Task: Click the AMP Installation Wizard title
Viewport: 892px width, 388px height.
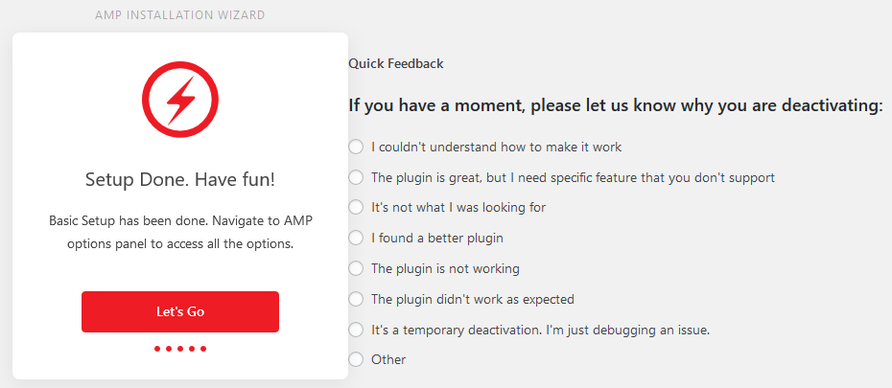Action: coord(179,15)
